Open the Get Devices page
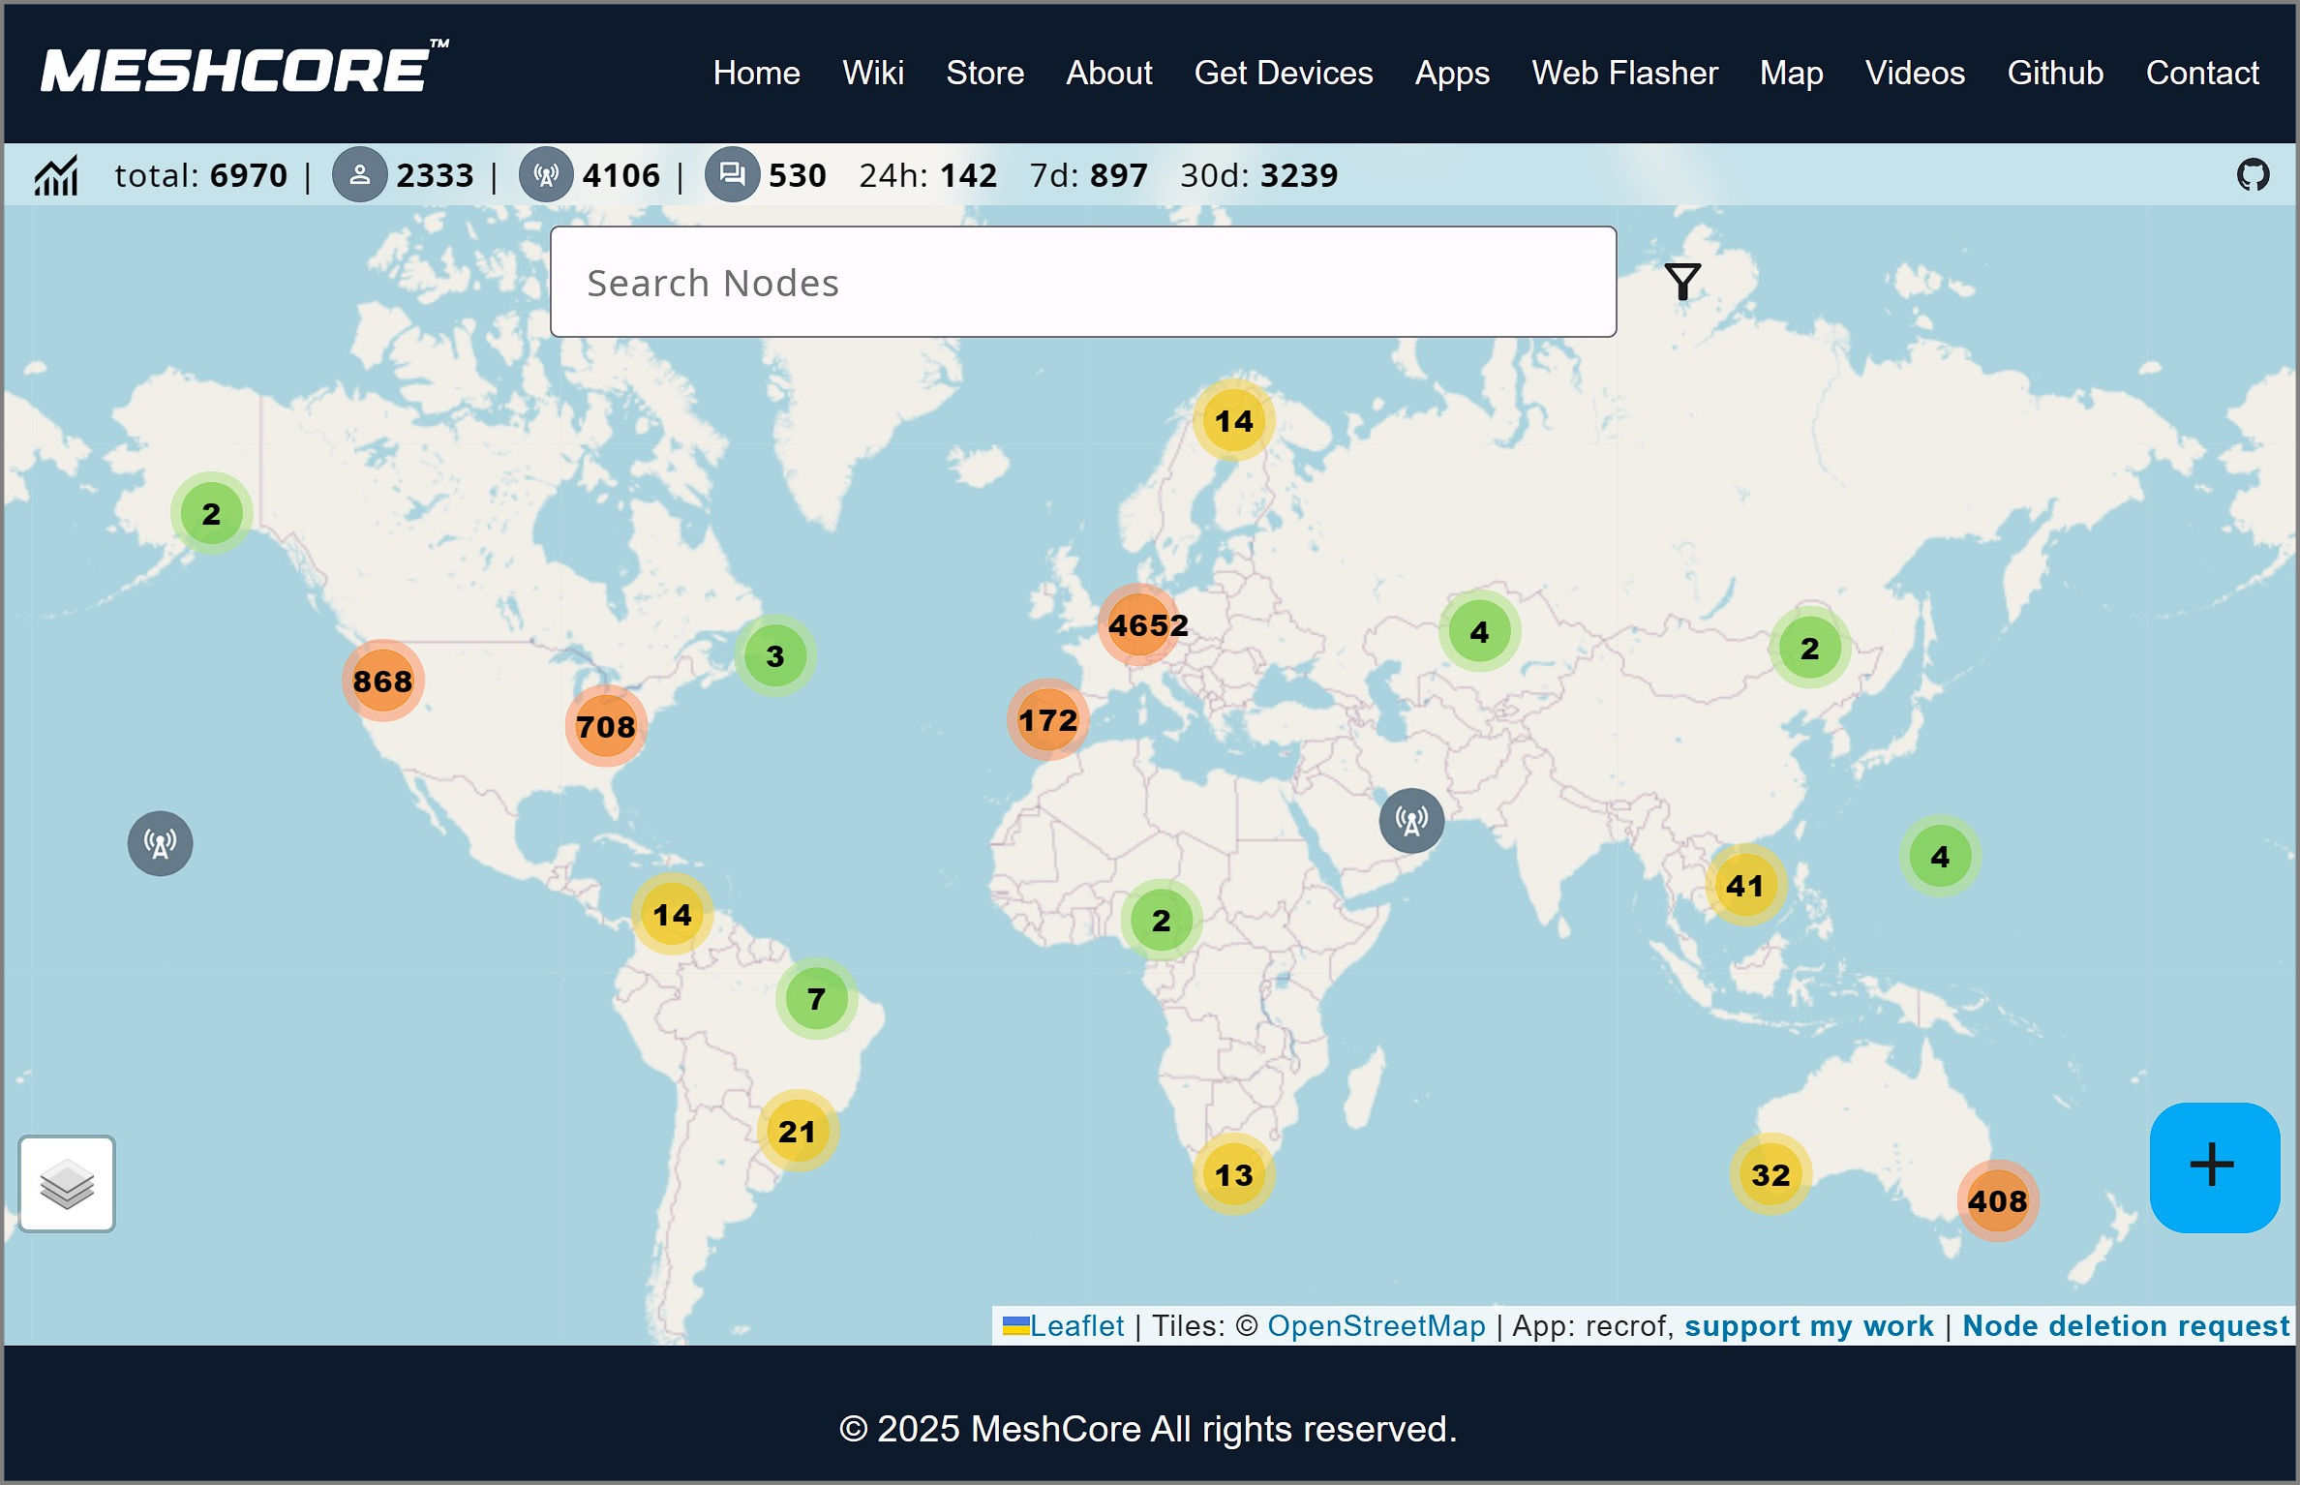The image size is (2300, 1485). (1284, 73)
